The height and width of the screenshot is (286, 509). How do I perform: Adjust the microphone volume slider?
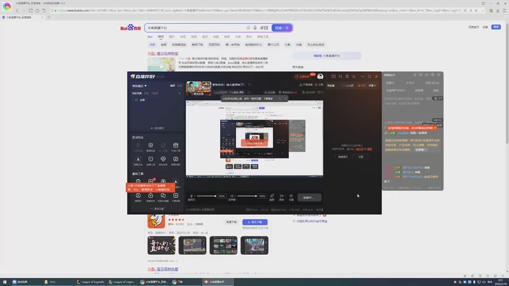206,196
